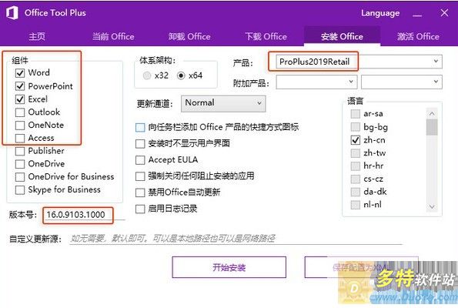The width and height of the screenshot is (458, 308).
Task: Check the cs-cz language
Action: click(355, 179)
